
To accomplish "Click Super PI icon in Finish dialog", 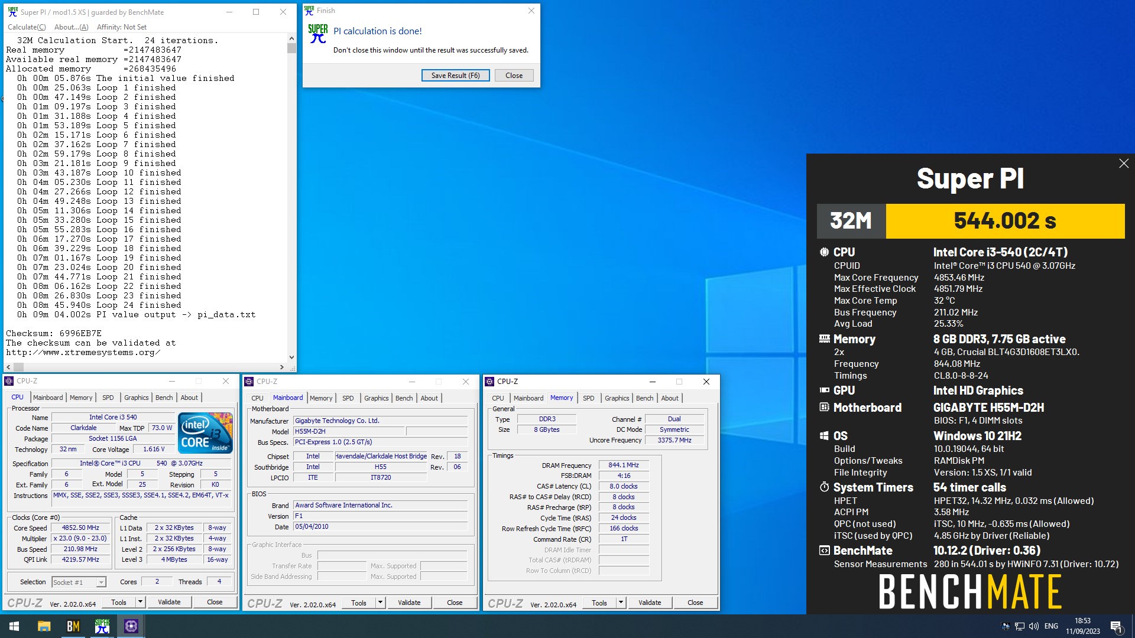I will tap(318, 34).
